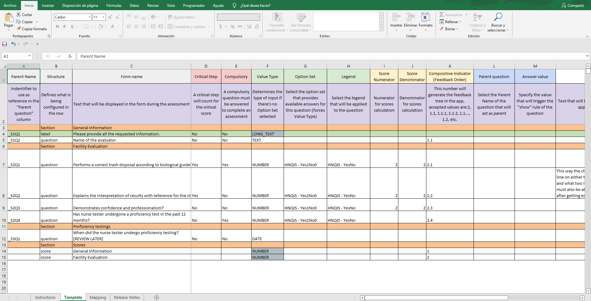Switch to the Datos tab
The width and height of the screenshot is (591, 301).
134,6
